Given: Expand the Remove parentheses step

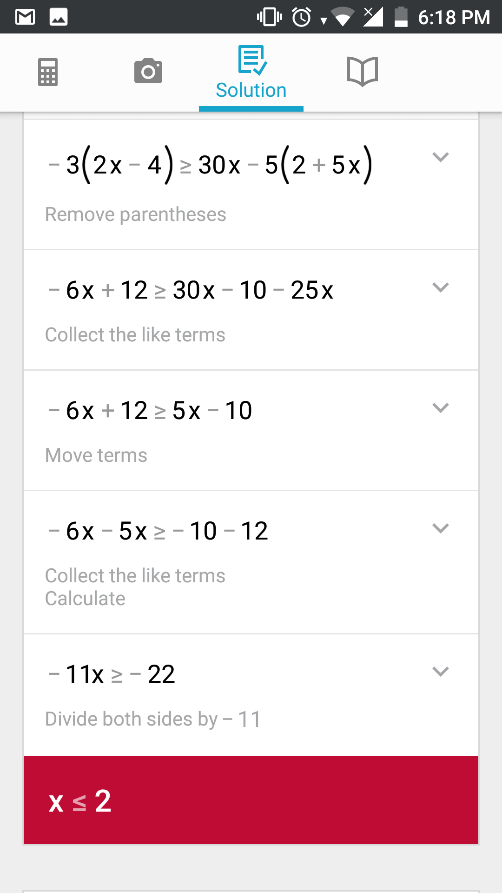Looking at the screenshot, I should click(x=440, y=157).
